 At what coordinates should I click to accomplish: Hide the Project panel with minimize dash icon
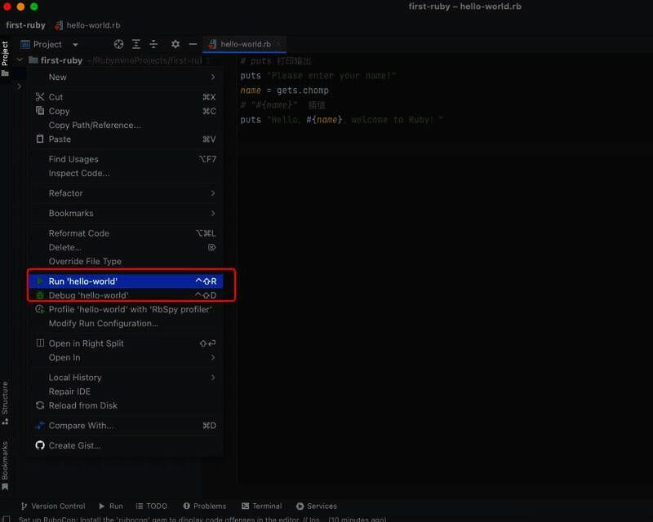coord(193,44)
